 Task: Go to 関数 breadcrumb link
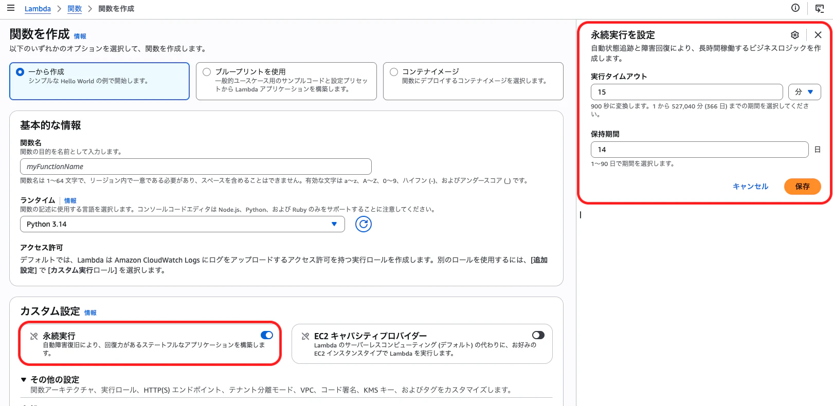click(x=75, y=9)
